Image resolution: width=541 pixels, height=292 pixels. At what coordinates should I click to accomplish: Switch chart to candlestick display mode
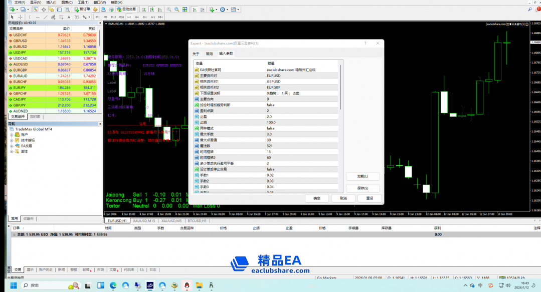point(151,9)
